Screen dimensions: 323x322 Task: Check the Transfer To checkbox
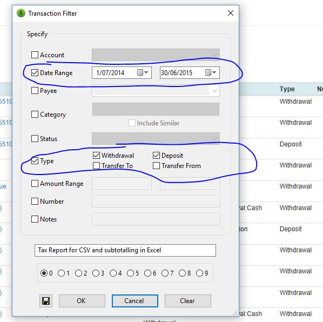[x=96, y=166]
